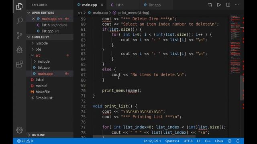Expand the Outline section

(x=50, y=135)
